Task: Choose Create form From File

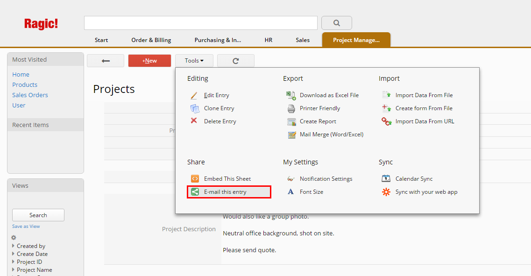Action: pyautogui.click(x=424, y=108)
